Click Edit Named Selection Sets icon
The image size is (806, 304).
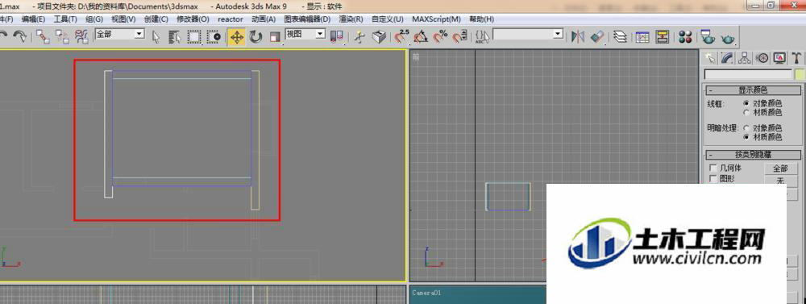[x=482, y=36]
